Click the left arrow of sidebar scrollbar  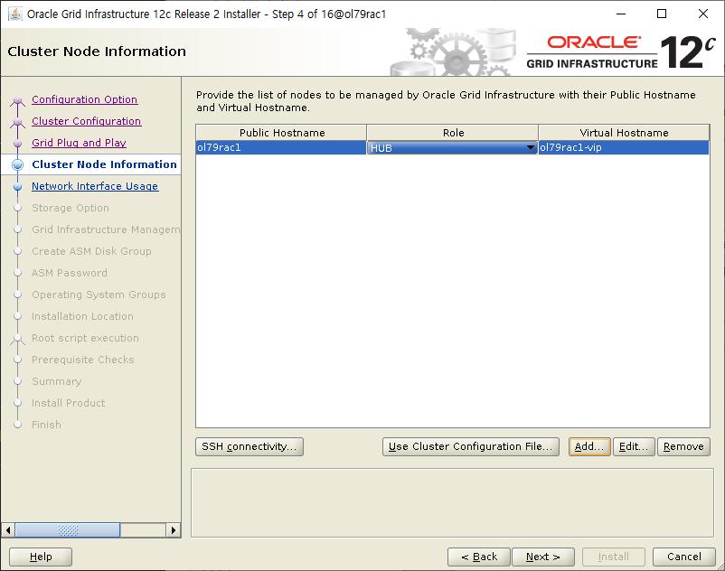(8, 529)
